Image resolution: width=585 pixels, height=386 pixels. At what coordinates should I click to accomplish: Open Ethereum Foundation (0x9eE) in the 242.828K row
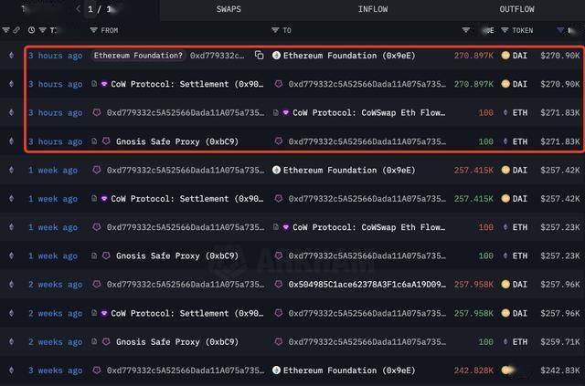coord(349,370)
